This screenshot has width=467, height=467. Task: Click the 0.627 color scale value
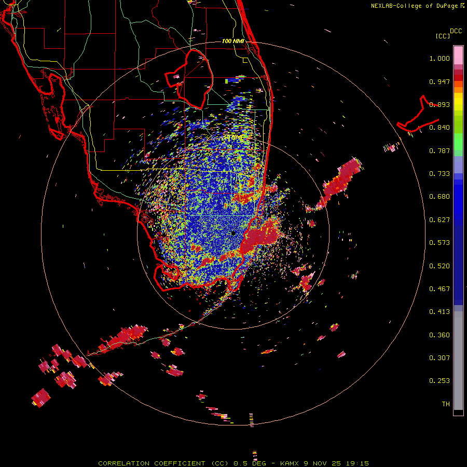click(439, 220)
